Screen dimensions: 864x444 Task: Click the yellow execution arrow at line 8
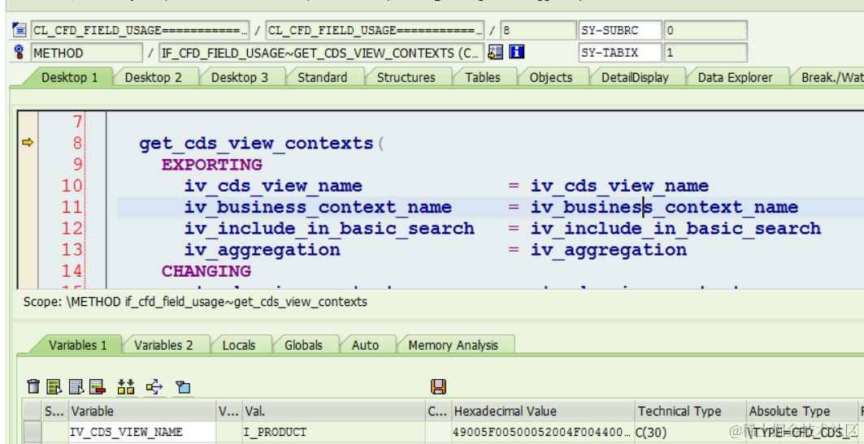(28, 143)
